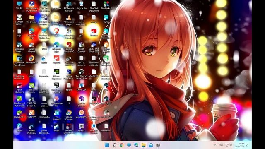Launch Brave browser shortcut
Screen dimensions: 265x149
(56, 32)
